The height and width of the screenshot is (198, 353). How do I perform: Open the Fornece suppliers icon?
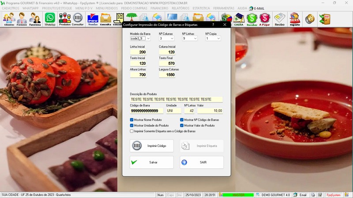tap(22, 19)
